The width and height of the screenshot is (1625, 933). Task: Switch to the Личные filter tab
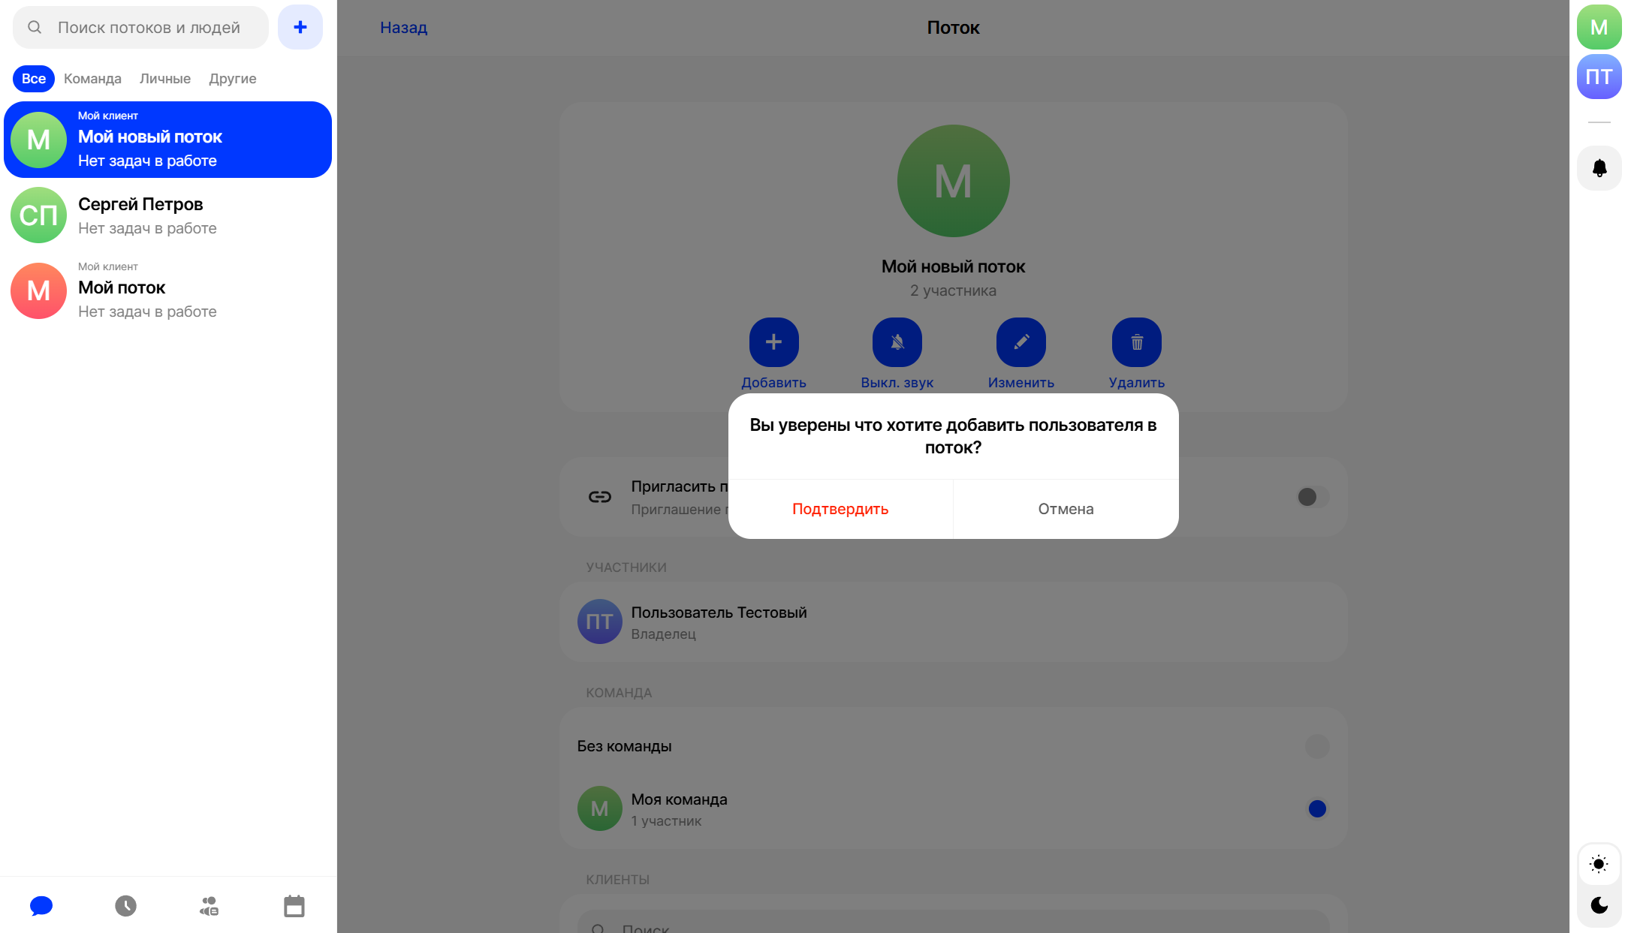pyautogui.click(x=164, y=79)
